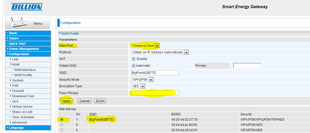Screen dimensions: 310x133
Task: Toggle Automatic Obtain DNS checkbox
Action: point(134,66)
